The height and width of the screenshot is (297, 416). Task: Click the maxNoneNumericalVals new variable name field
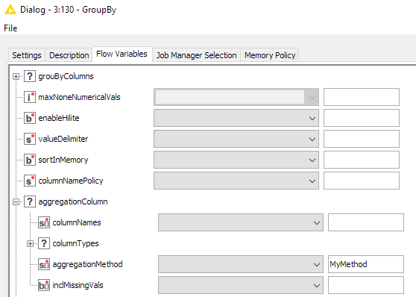(x=362, y=97)
